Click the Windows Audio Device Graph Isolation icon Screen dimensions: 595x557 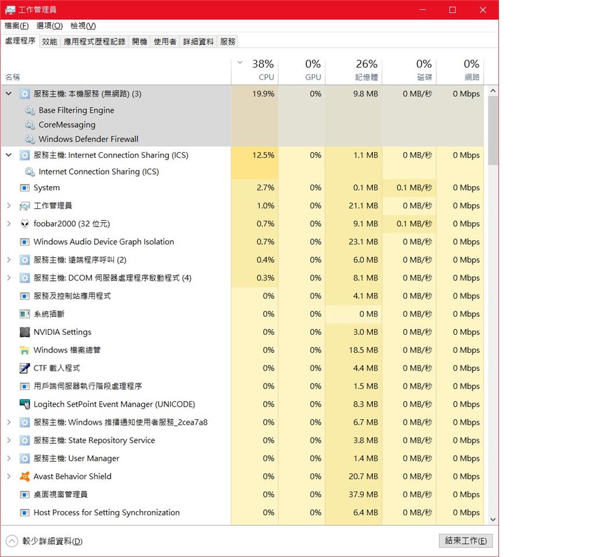tap(24, 242)
